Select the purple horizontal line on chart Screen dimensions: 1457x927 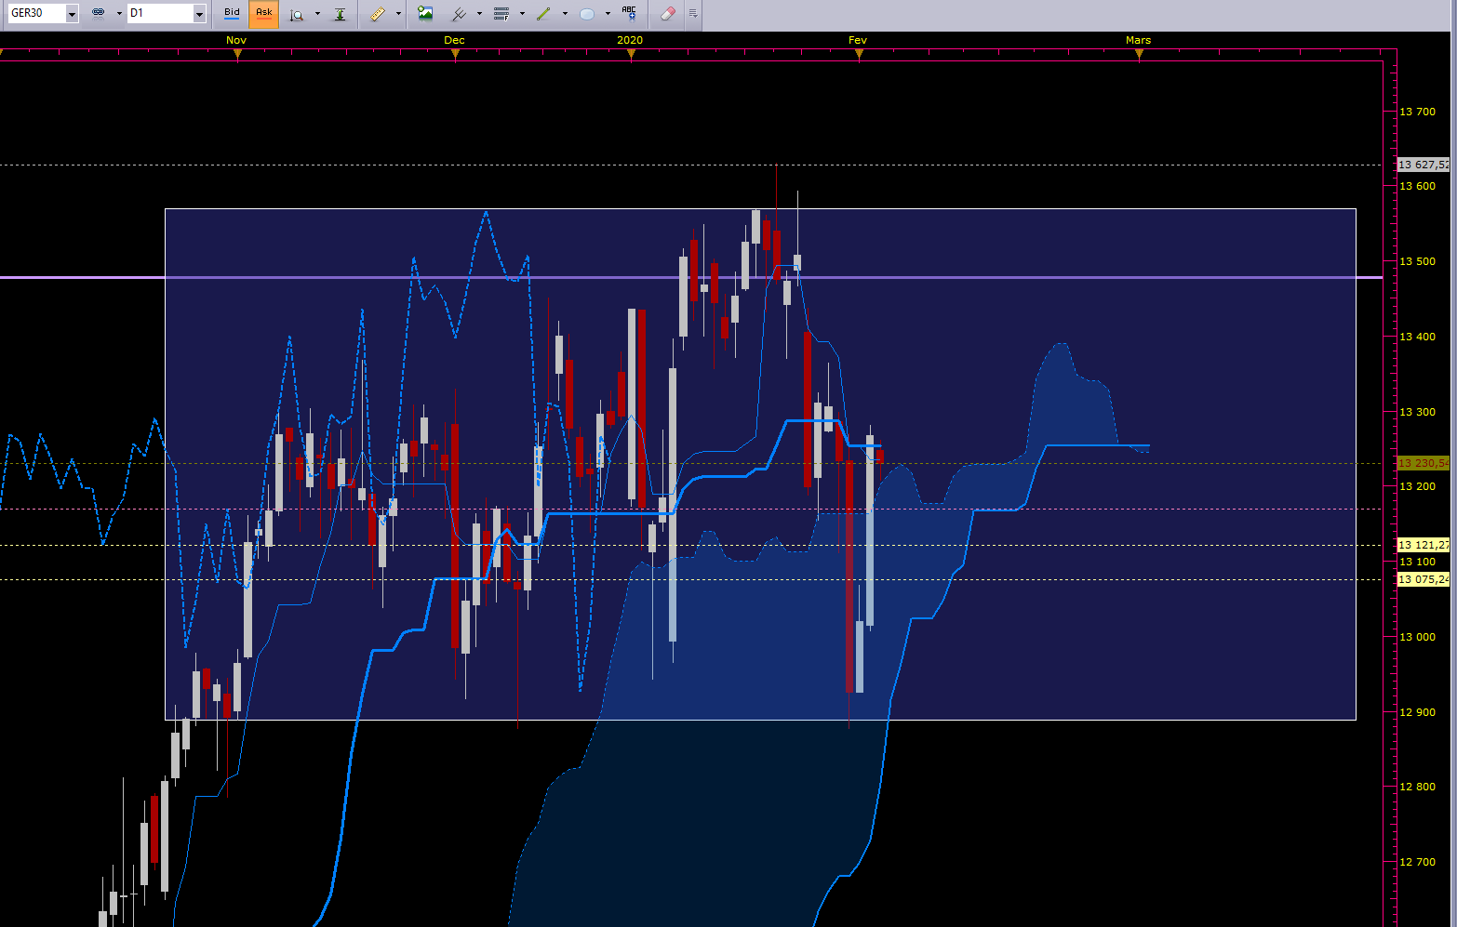[691, 277]
